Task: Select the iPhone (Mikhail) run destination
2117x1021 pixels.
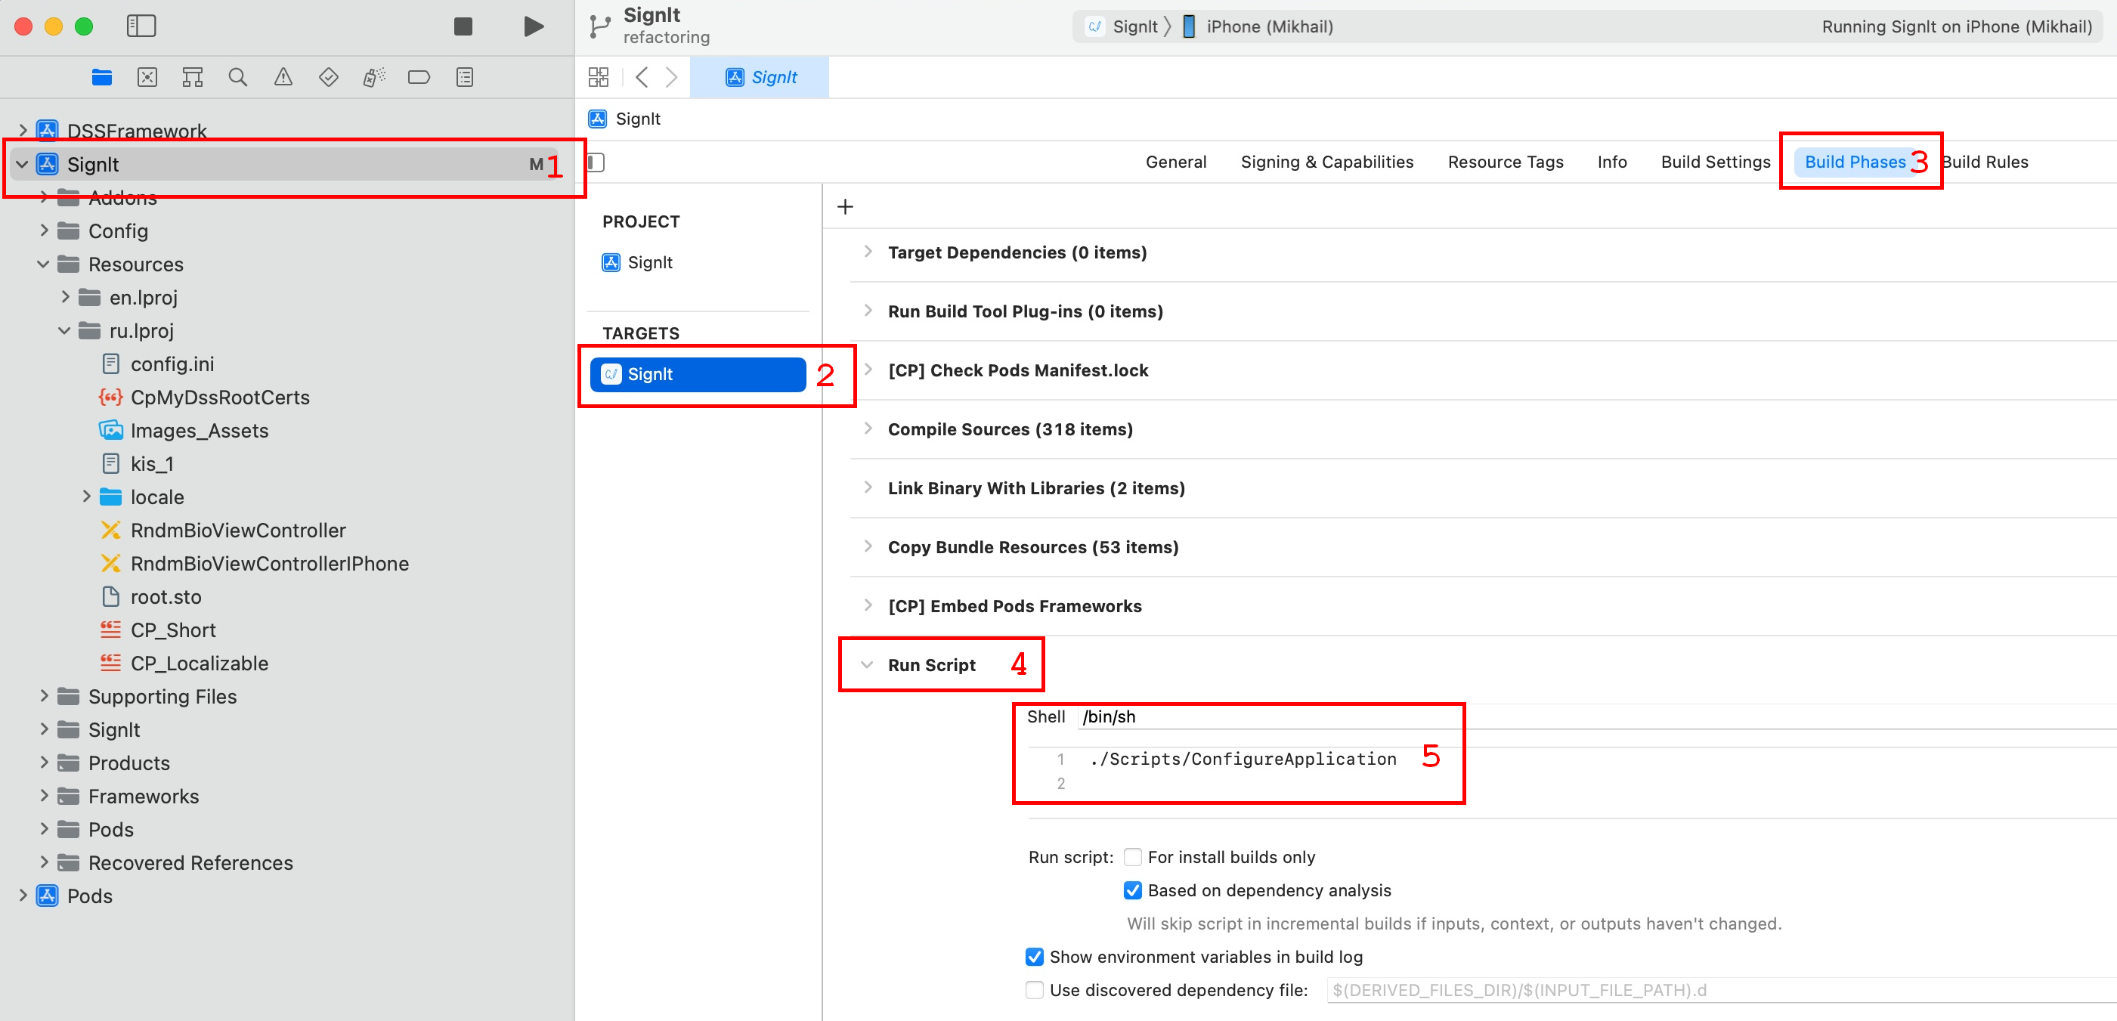Action: coord(1268,26)
